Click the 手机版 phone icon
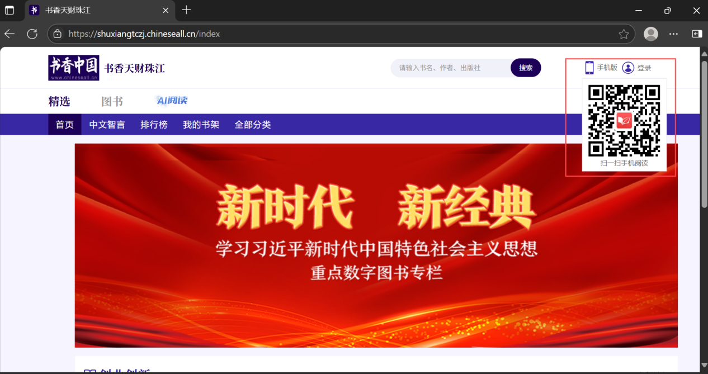708x374 pixels. coord(589,68)
